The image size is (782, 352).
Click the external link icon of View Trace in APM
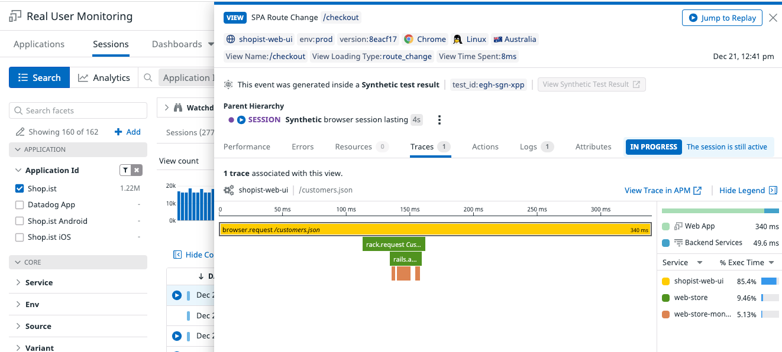pyautogui.click(x=697, y=190)
